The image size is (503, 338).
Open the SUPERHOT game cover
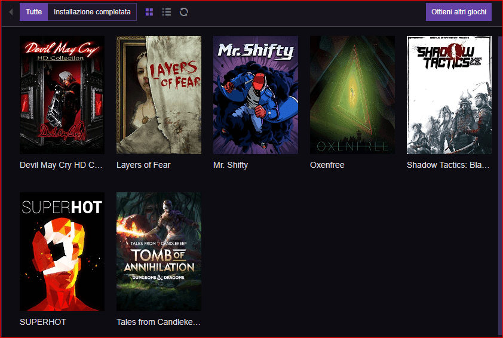pyautogui.click(x=62, y=251)
